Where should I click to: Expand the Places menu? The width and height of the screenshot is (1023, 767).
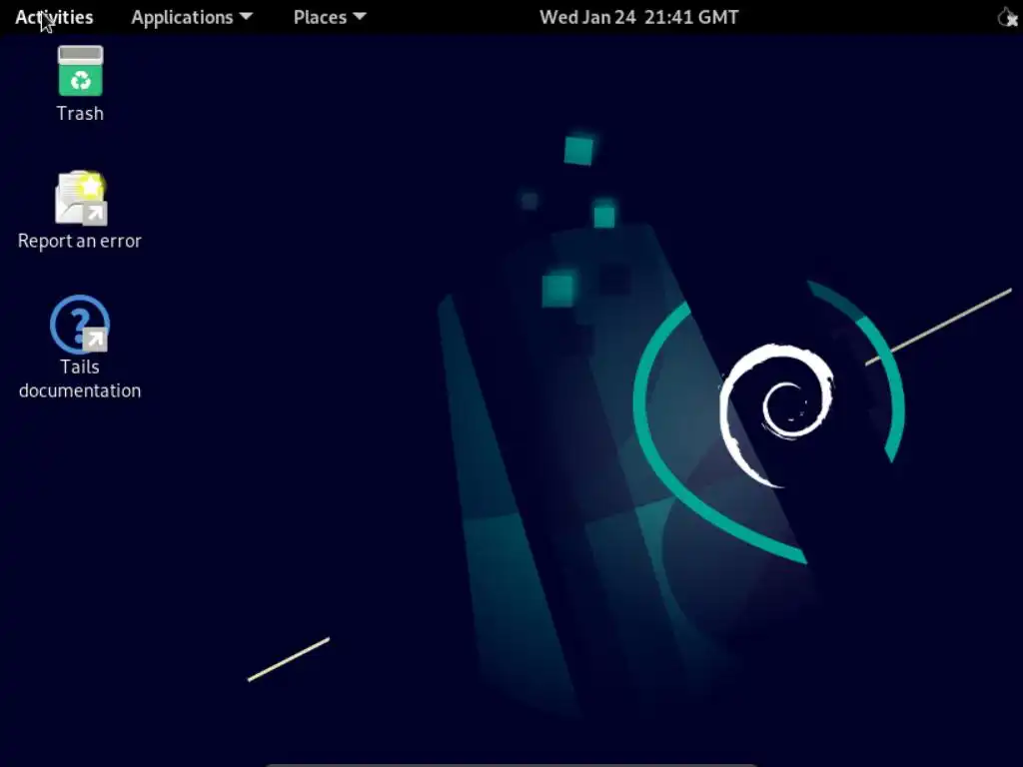click(330, 17)
